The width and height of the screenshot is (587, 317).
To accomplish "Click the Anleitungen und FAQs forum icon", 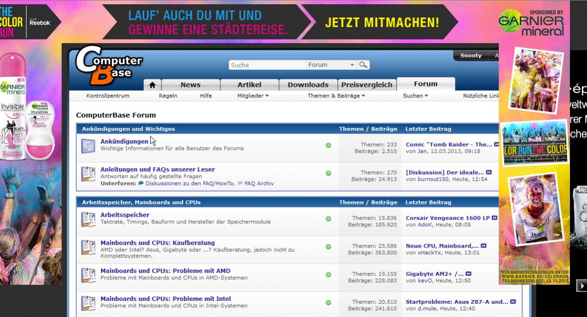I will 88,174.
